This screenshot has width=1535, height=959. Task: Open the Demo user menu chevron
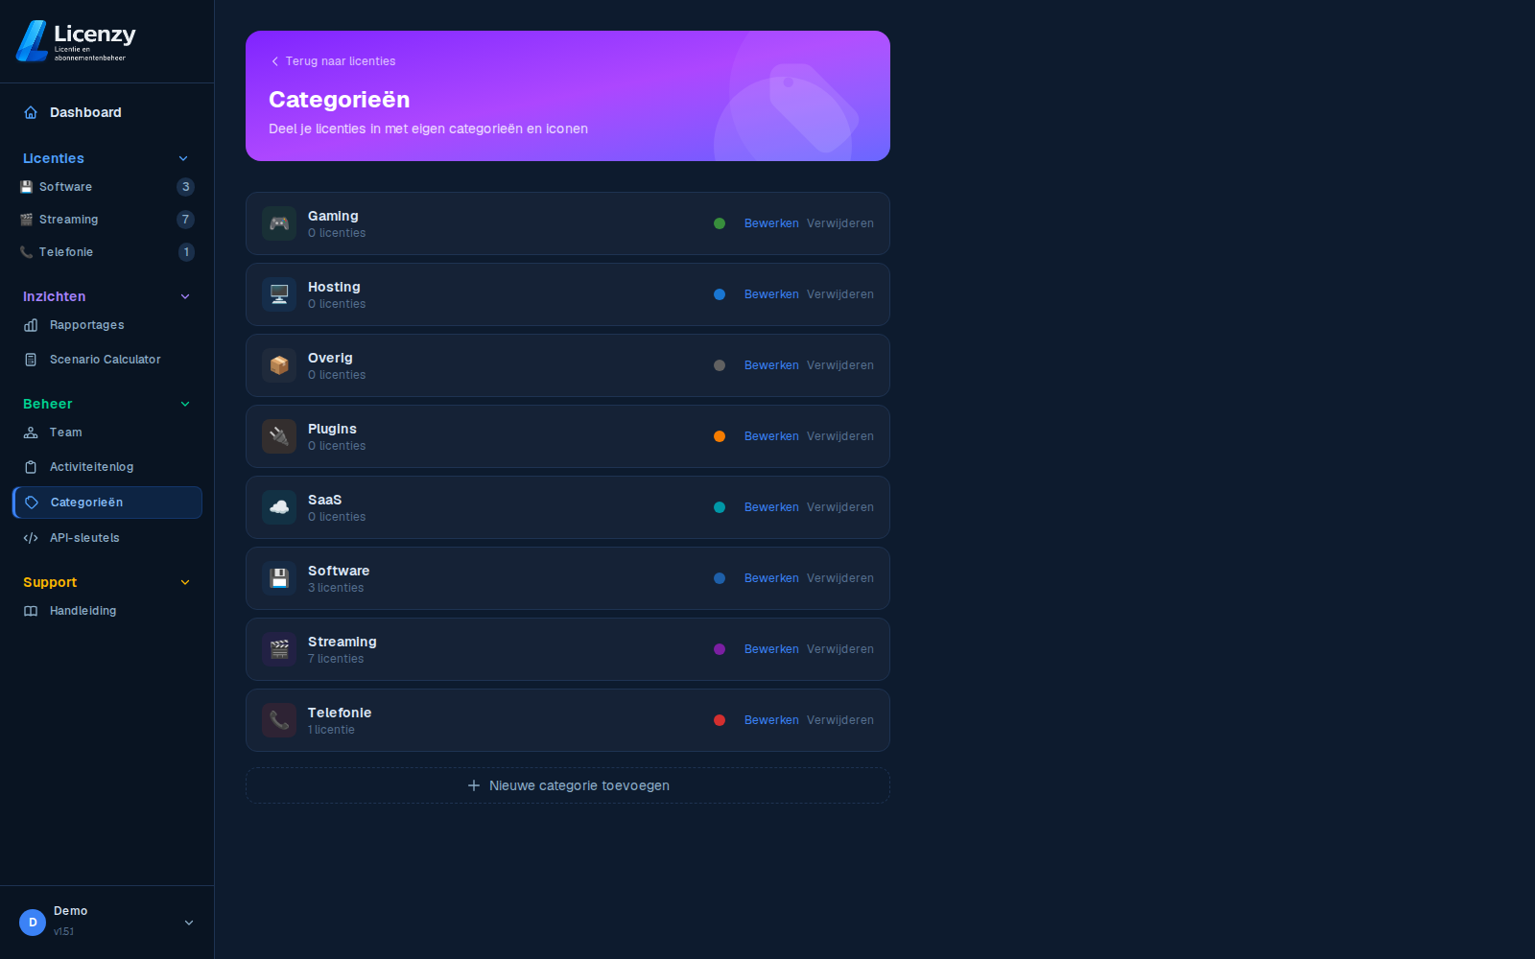pos(189,923)
